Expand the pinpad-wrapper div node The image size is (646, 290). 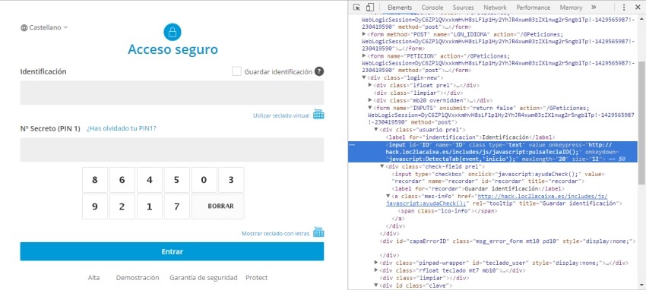[375, 263]
